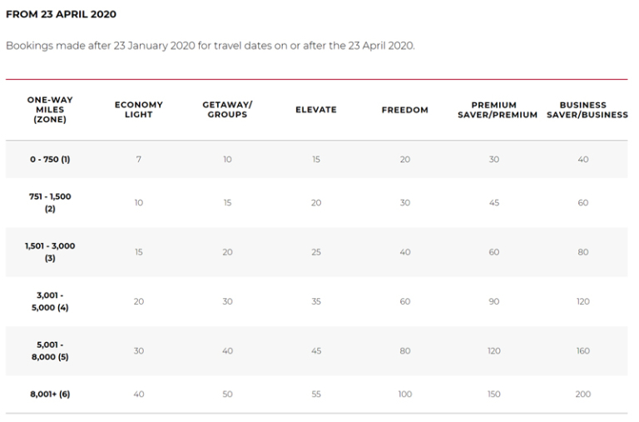
Task: Click the Getaway/Groups column header
Action: (x=227, y=110)
